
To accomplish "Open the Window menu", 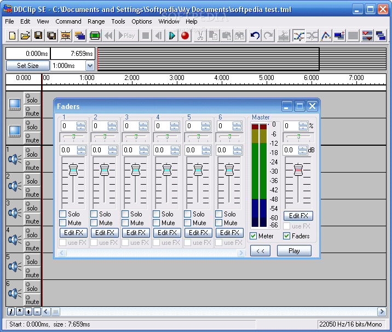I will click(x=169, y=21).
